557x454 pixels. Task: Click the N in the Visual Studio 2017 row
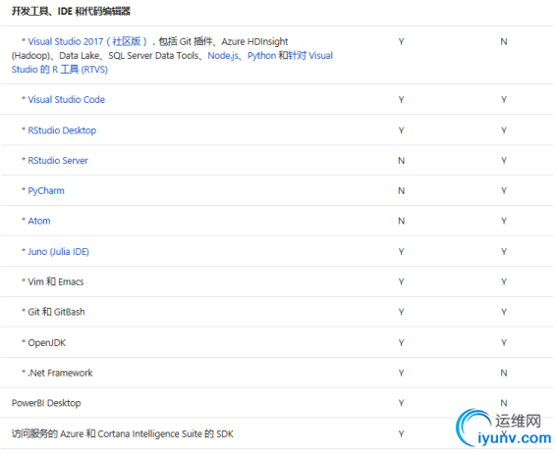coord(504,42)
